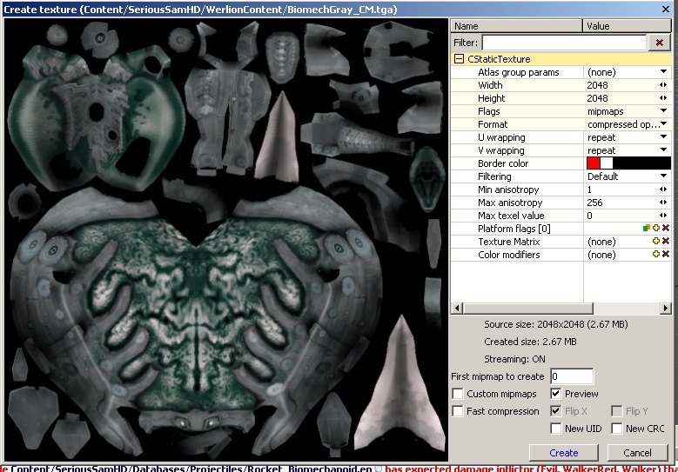Click the red Border color swatch

click(x=594, y=163)
